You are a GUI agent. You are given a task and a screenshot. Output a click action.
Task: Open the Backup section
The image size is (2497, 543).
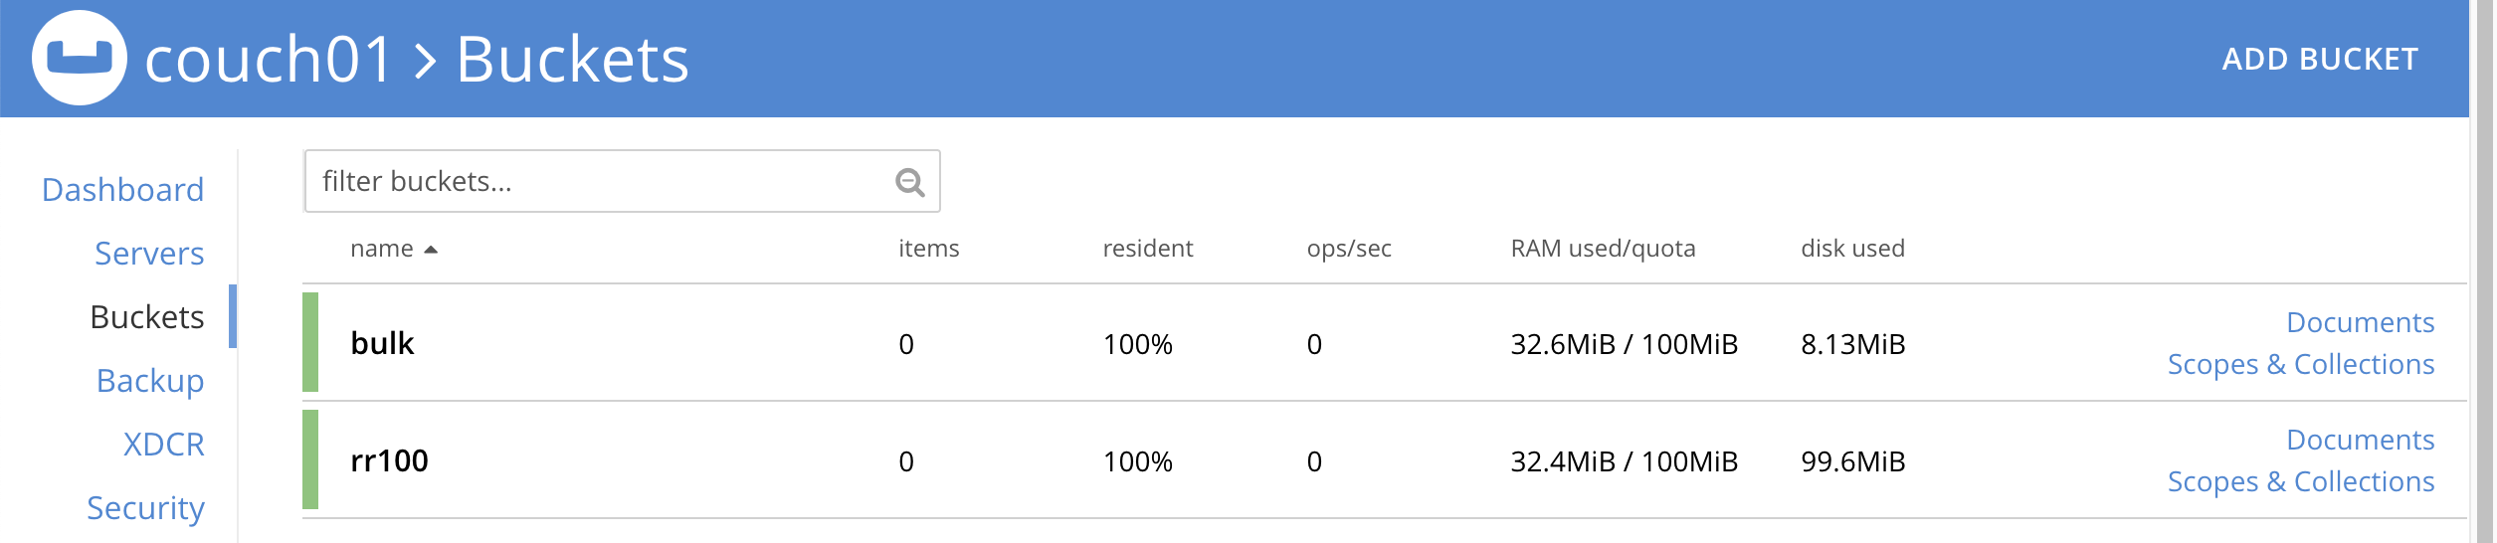150,381
